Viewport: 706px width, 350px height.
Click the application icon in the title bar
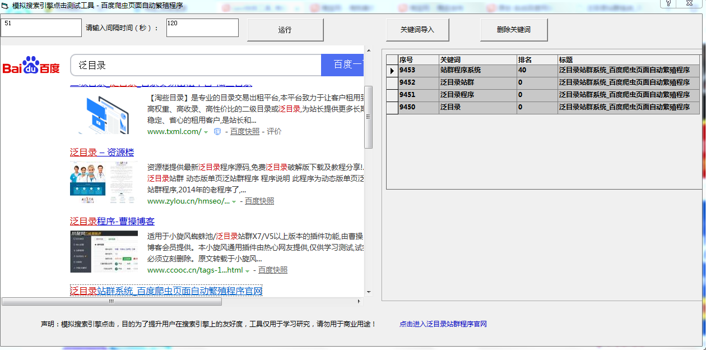tap(5, 5)
